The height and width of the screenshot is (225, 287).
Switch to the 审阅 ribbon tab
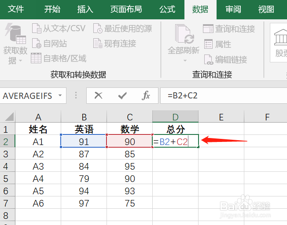pos(233,9)
